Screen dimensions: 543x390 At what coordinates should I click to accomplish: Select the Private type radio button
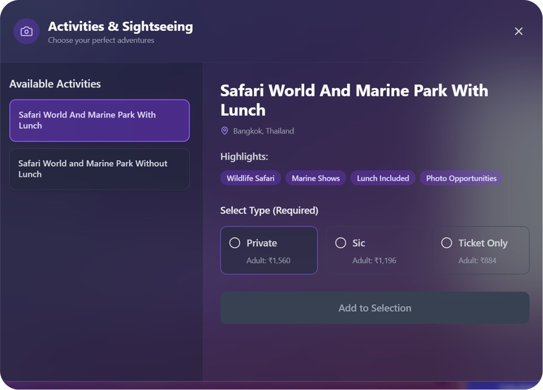pyautogui.click(x=235, y=243)
